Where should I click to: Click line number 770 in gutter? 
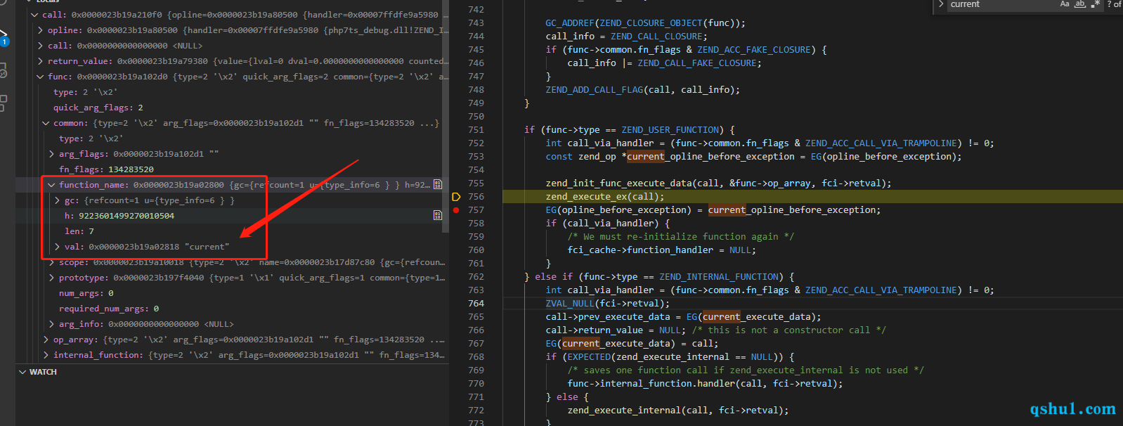(x=476, y=384)
